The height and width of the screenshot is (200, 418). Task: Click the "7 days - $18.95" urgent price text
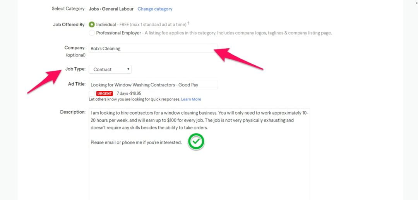(129, 93)
